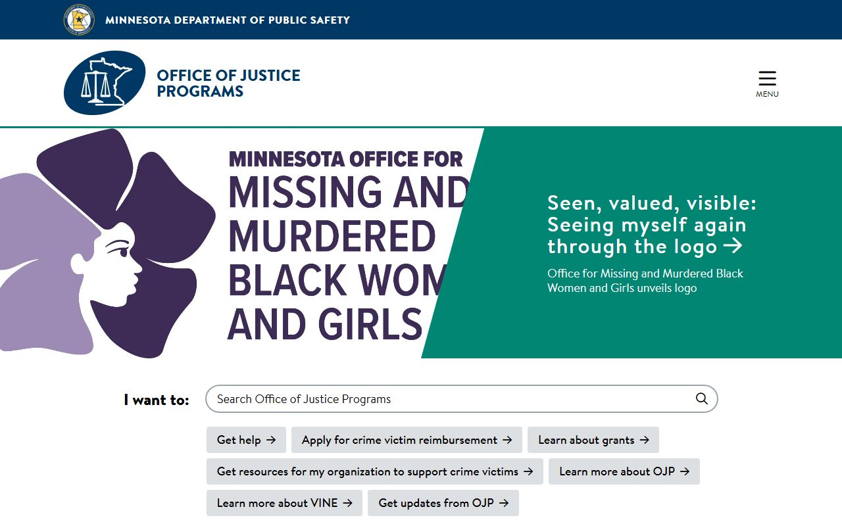Click the Minnesota Department of Public Safety seal
842x526 pixels.
point(79,20)
